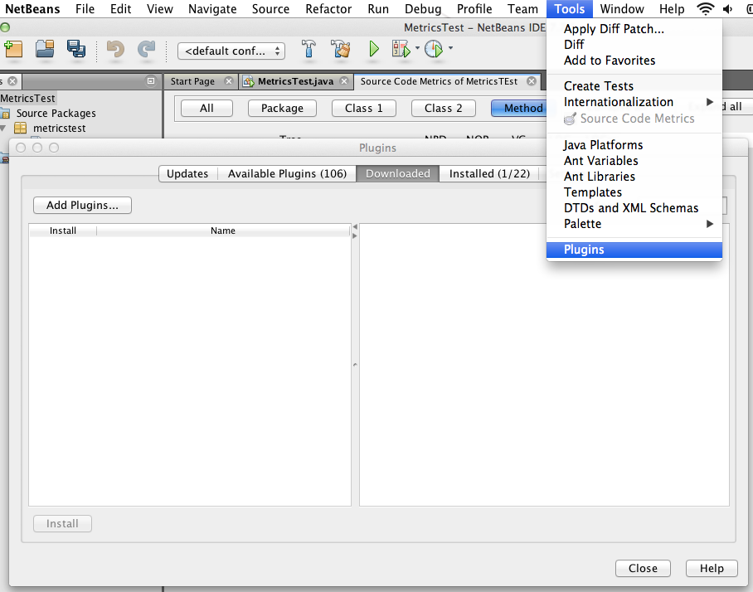
Task: Click the Help button in Plugins dialog
Action: [x=712, y=568]
